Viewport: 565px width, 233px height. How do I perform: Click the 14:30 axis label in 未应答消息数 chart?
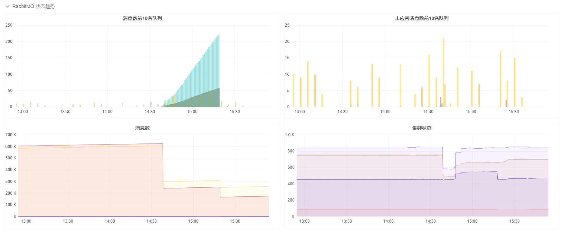point(428,112)
